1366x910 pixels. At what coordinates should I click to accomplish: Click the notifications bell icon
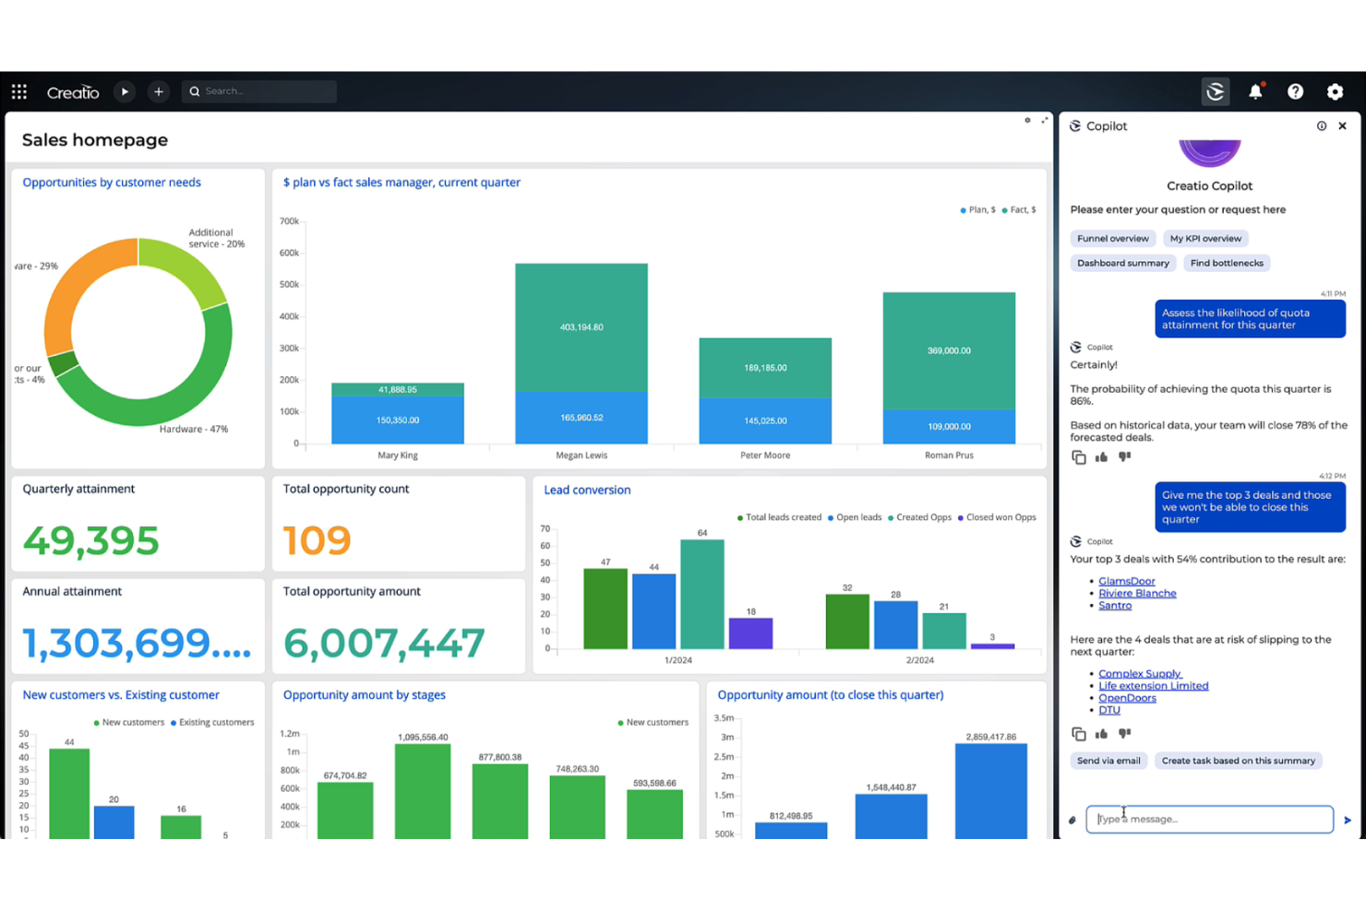1255,91
